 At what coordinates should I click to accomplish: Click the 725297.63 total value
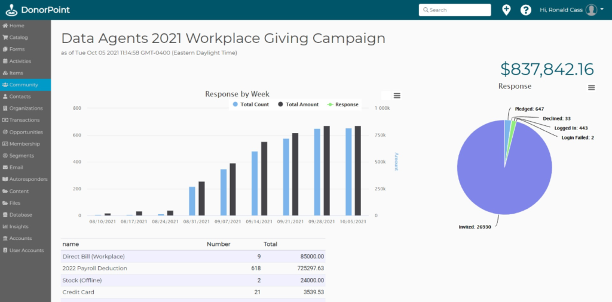click(310, 268)
